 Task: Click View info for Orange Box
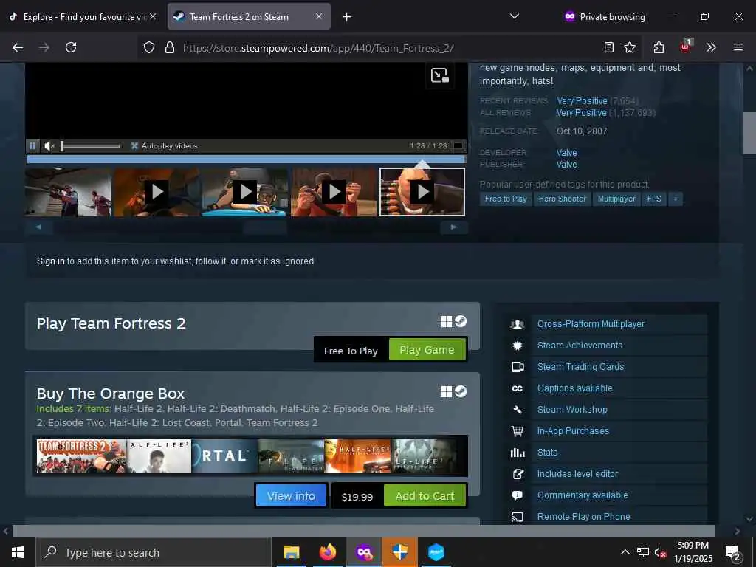291,495
